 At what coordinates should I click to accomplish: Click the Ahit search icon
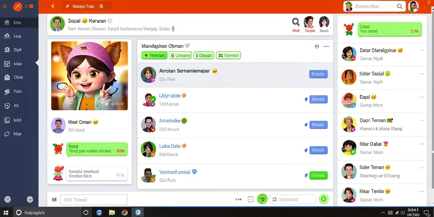pos(295,22)
